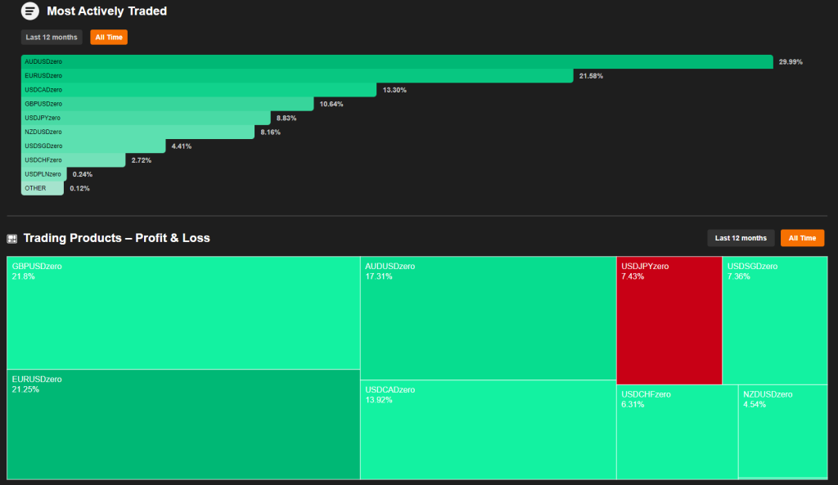The image size is (838, 485).
Task: Switch Profit & Loss to Last 12 months
Action: (741, 238)
